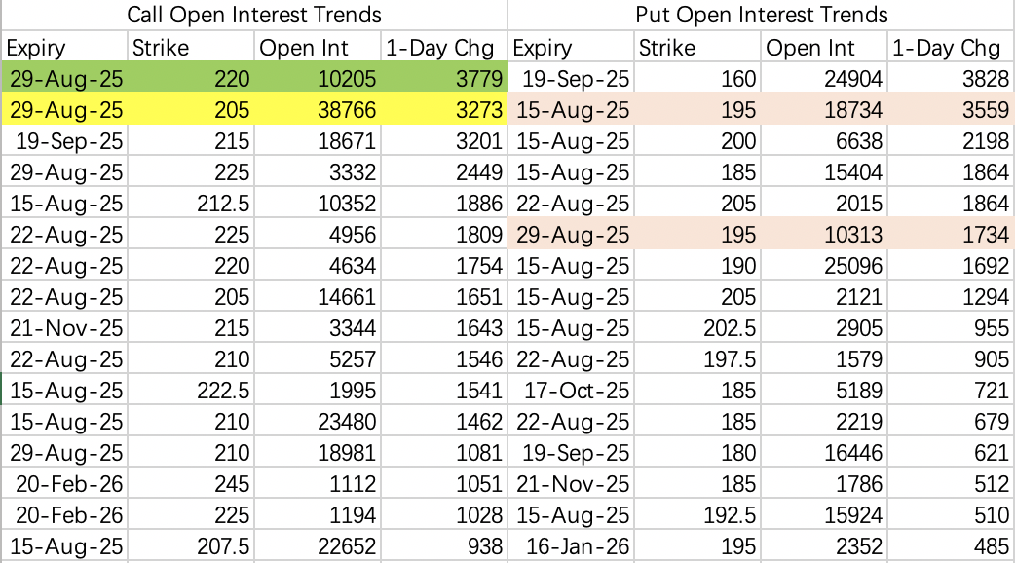This screenshot has height=563, width=1015.
Task: Select the put-side 'Open Int' column header
Action: [824, 48]
